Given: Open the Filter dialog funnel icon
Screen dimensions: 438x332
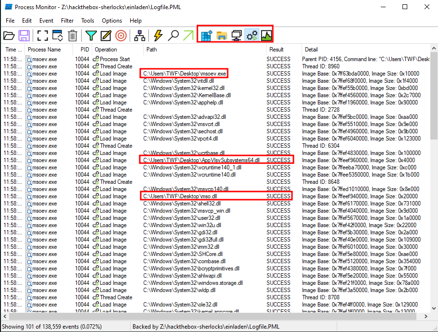Looking at the screenshot, I should click(x=90, y=35).
